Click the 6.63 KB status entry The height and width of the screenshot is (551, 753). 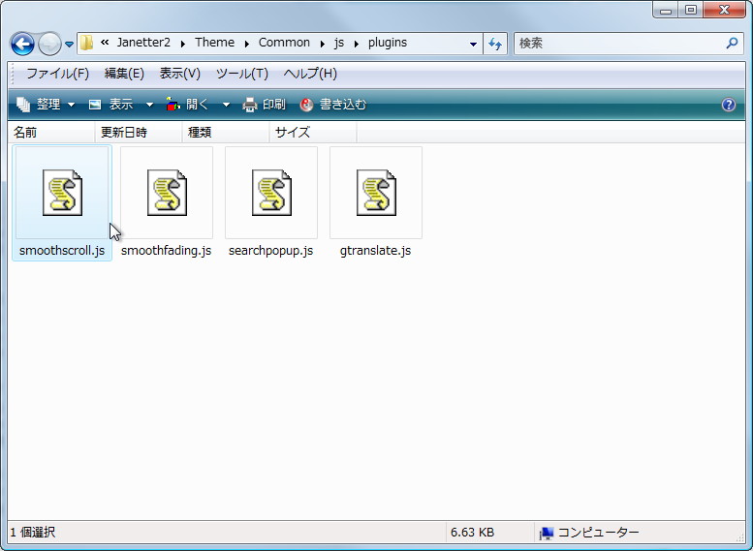[x=473, y=533]
